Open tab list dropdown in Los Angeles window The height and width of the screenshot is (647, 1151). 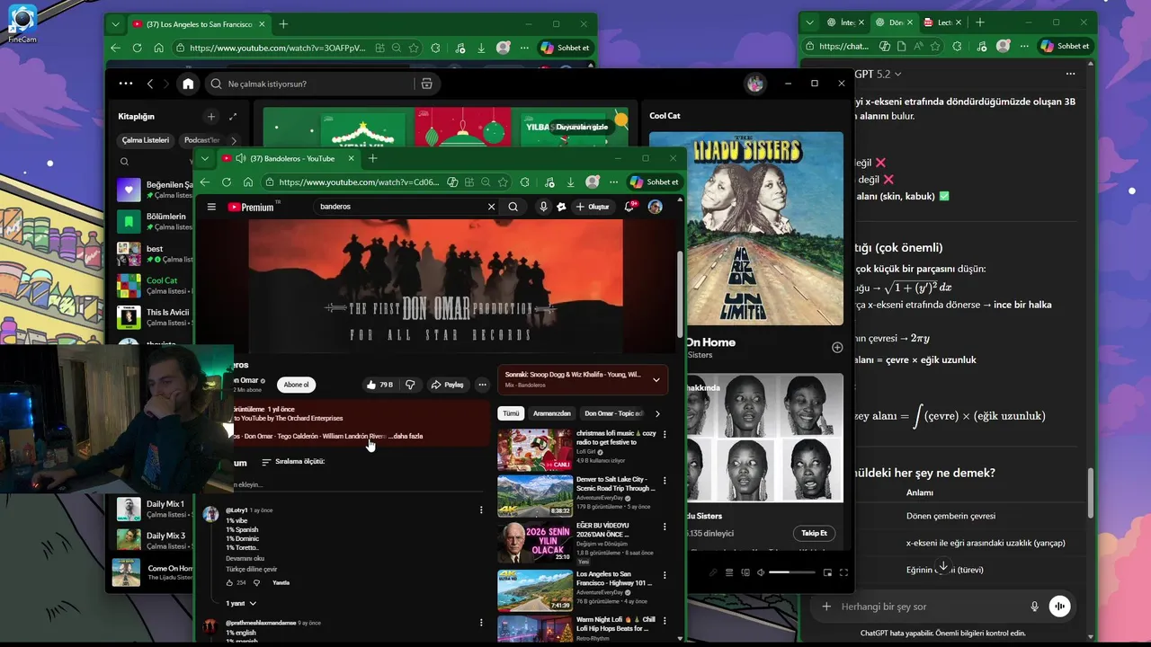pyautogui.click(x=116, y=24)
